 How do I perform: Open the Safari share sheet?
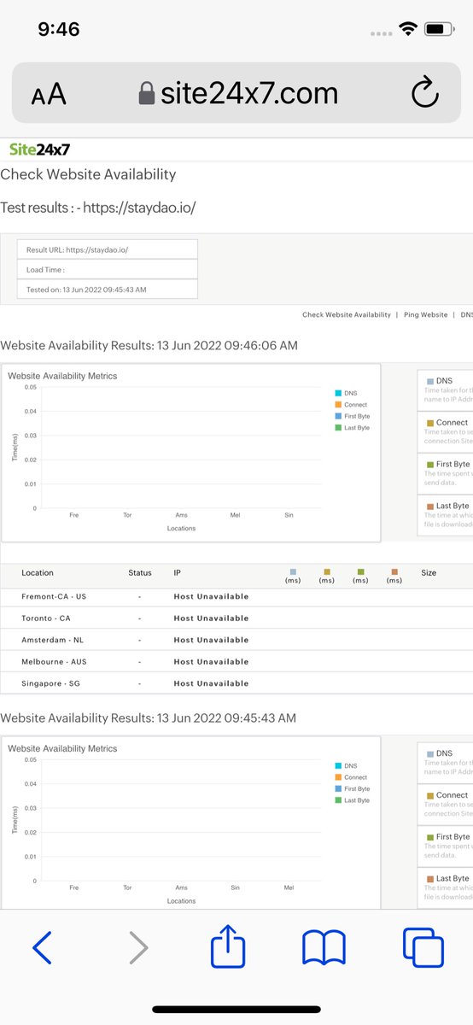pos(228,946)
